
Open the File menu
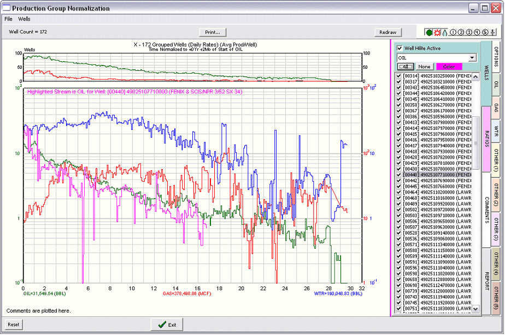tap(8, 19)
